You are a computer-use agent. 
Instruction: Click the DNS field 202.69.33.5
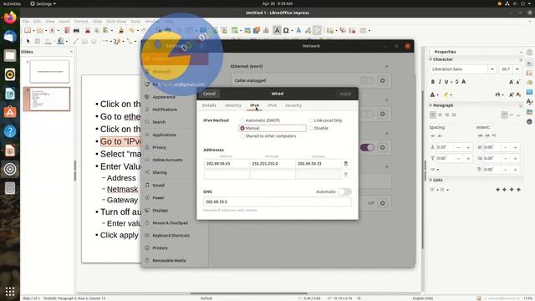point(277,202)
